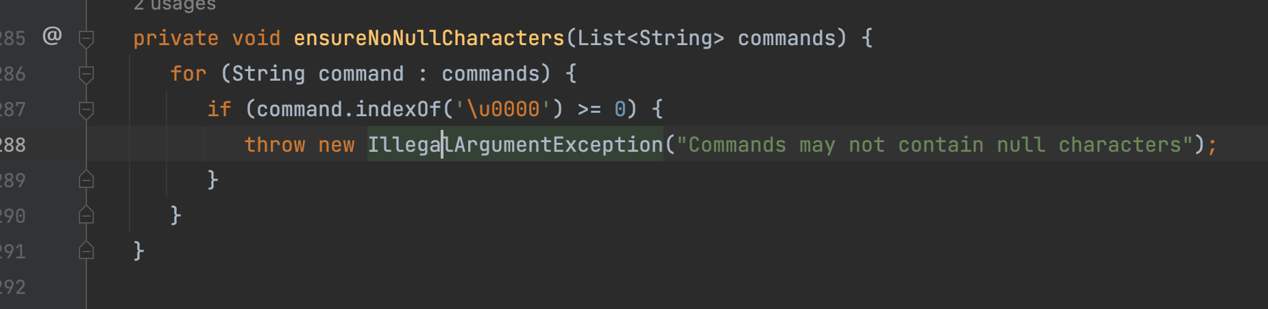
Task: Open the '2 usages' inlay hint
Action: click(x=175, y=5)
